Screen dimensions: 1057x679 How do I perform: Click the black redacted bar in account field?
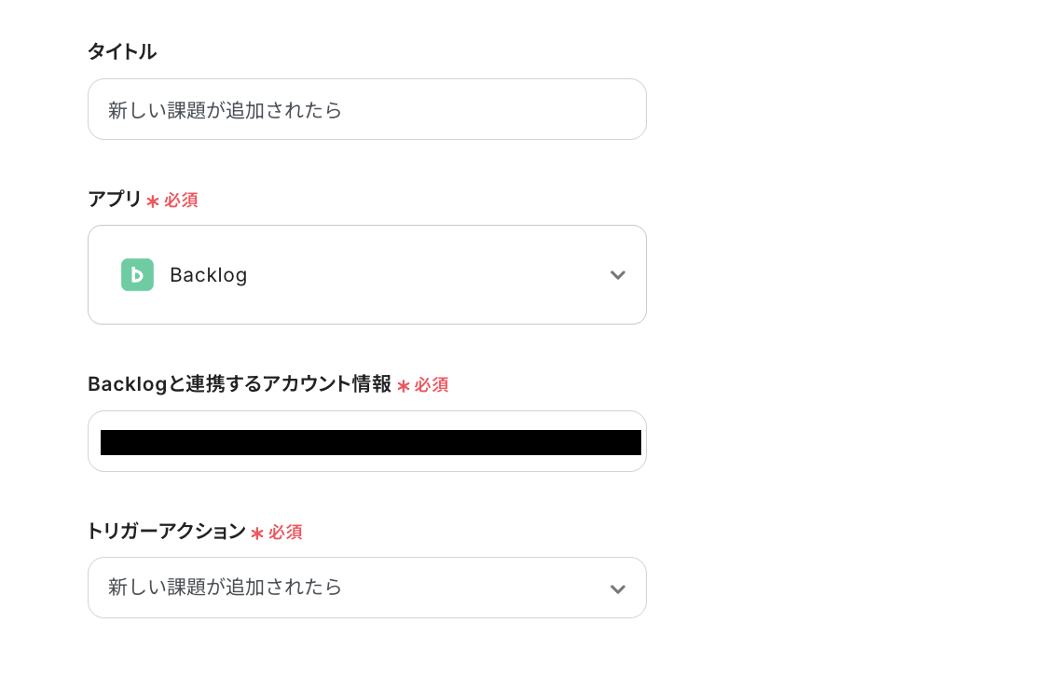[370, 442]
